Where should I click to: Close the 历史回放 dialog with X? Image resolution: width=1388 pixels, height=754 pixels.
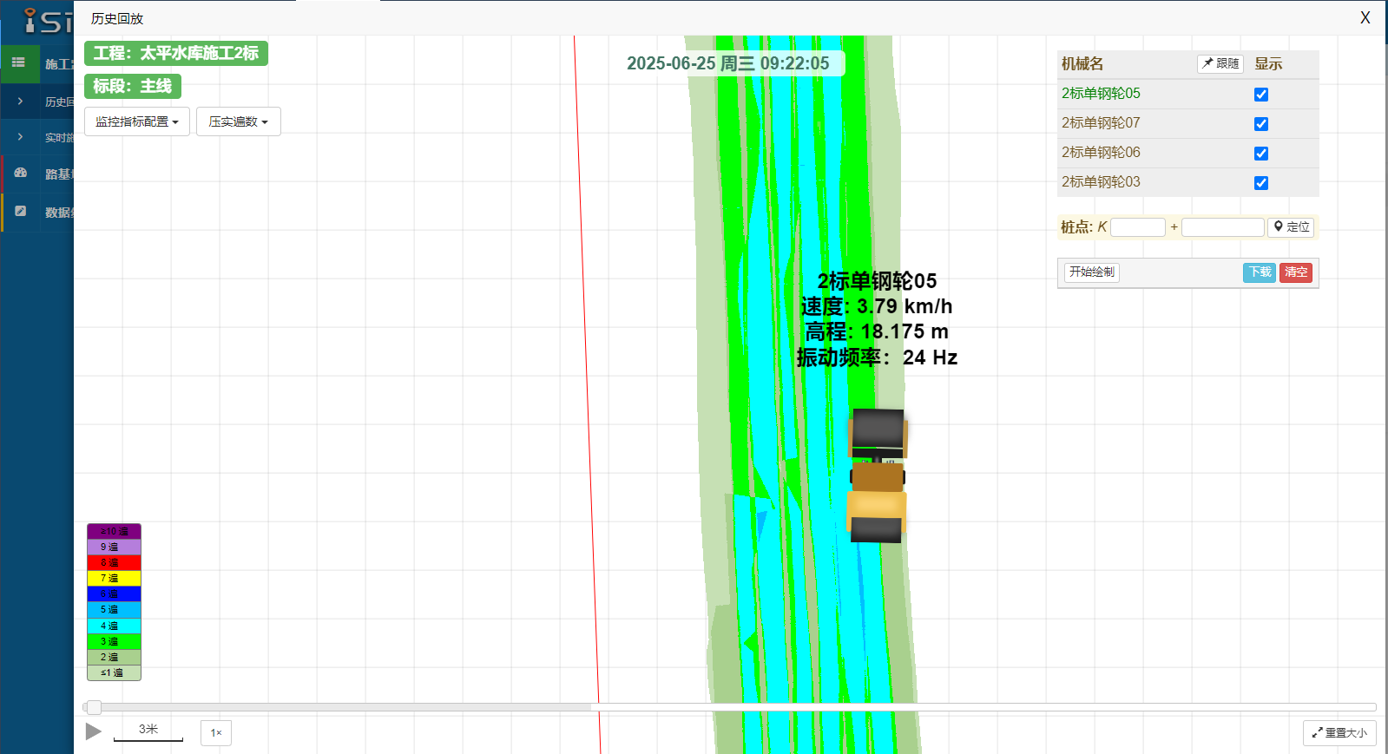point(1365,18)
